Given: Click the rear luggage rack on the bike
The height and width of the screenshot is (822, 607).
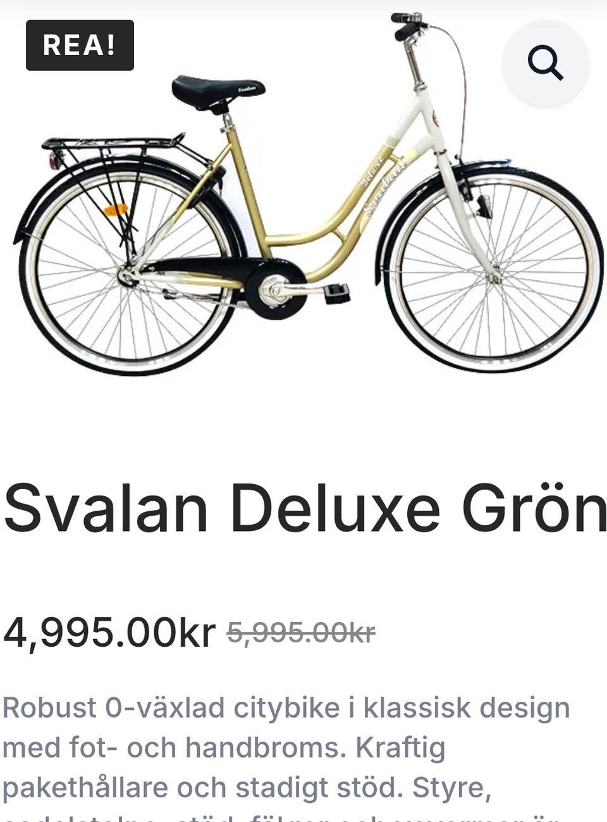Looking at the screenshot, I should (x=114, y=143).
